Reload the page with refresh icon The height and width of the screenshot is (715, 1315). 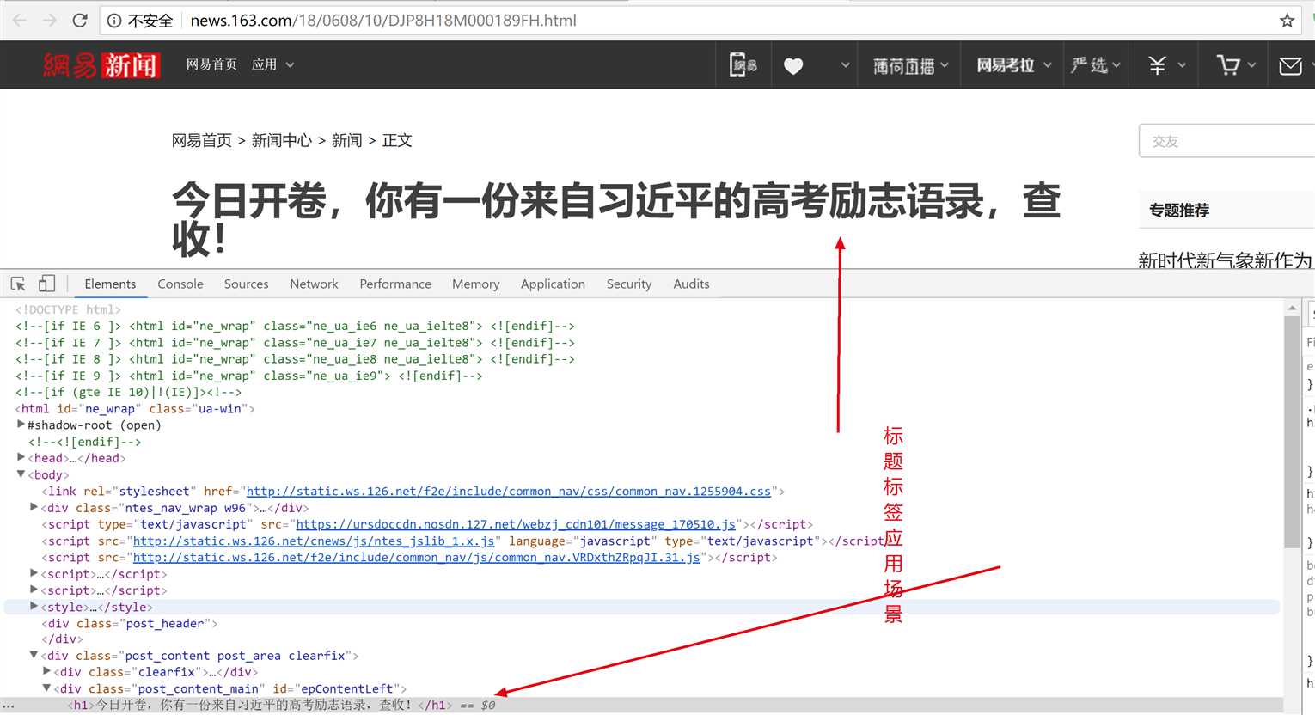(x=80, y=20)
